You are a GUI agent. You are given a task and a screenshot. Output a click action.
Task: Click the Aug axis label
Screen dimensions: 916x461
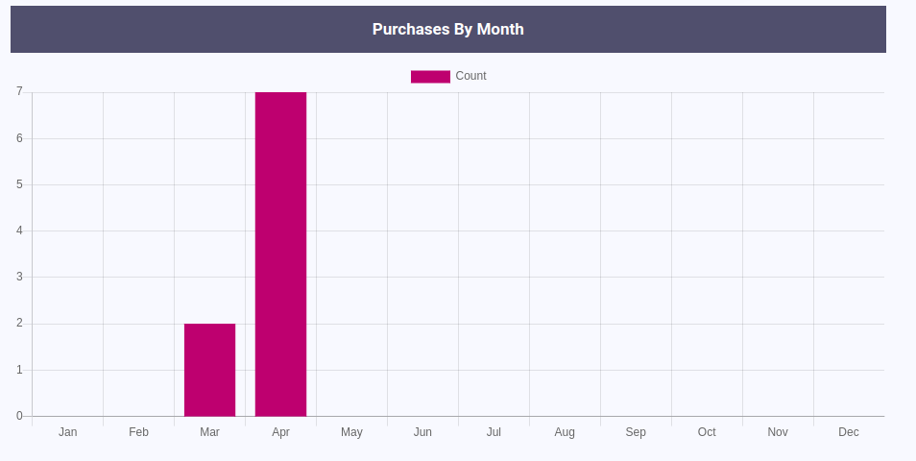pos(565,432)
